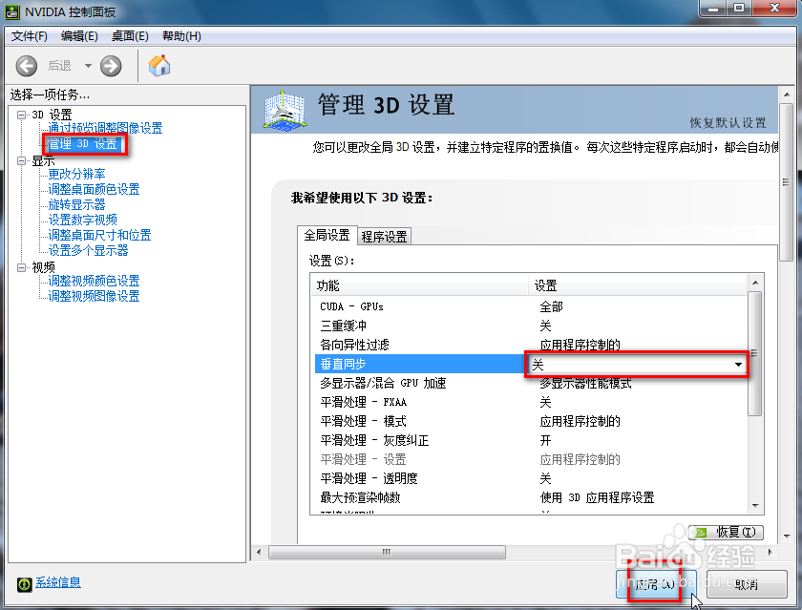Image resolution: width=802 pixels, height=610 pixels.
Task: Collapse the 显示 tree node
Action: click(21, 160)
